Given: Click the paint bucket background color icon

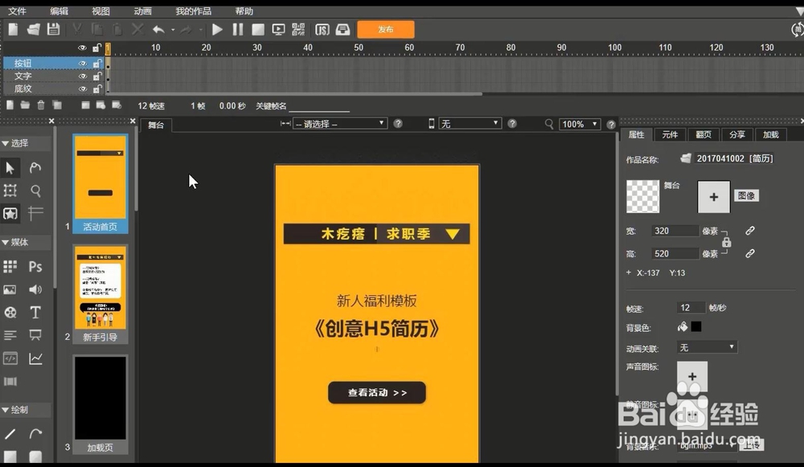Looking at the screenshot, I should (x=683, y=326).
